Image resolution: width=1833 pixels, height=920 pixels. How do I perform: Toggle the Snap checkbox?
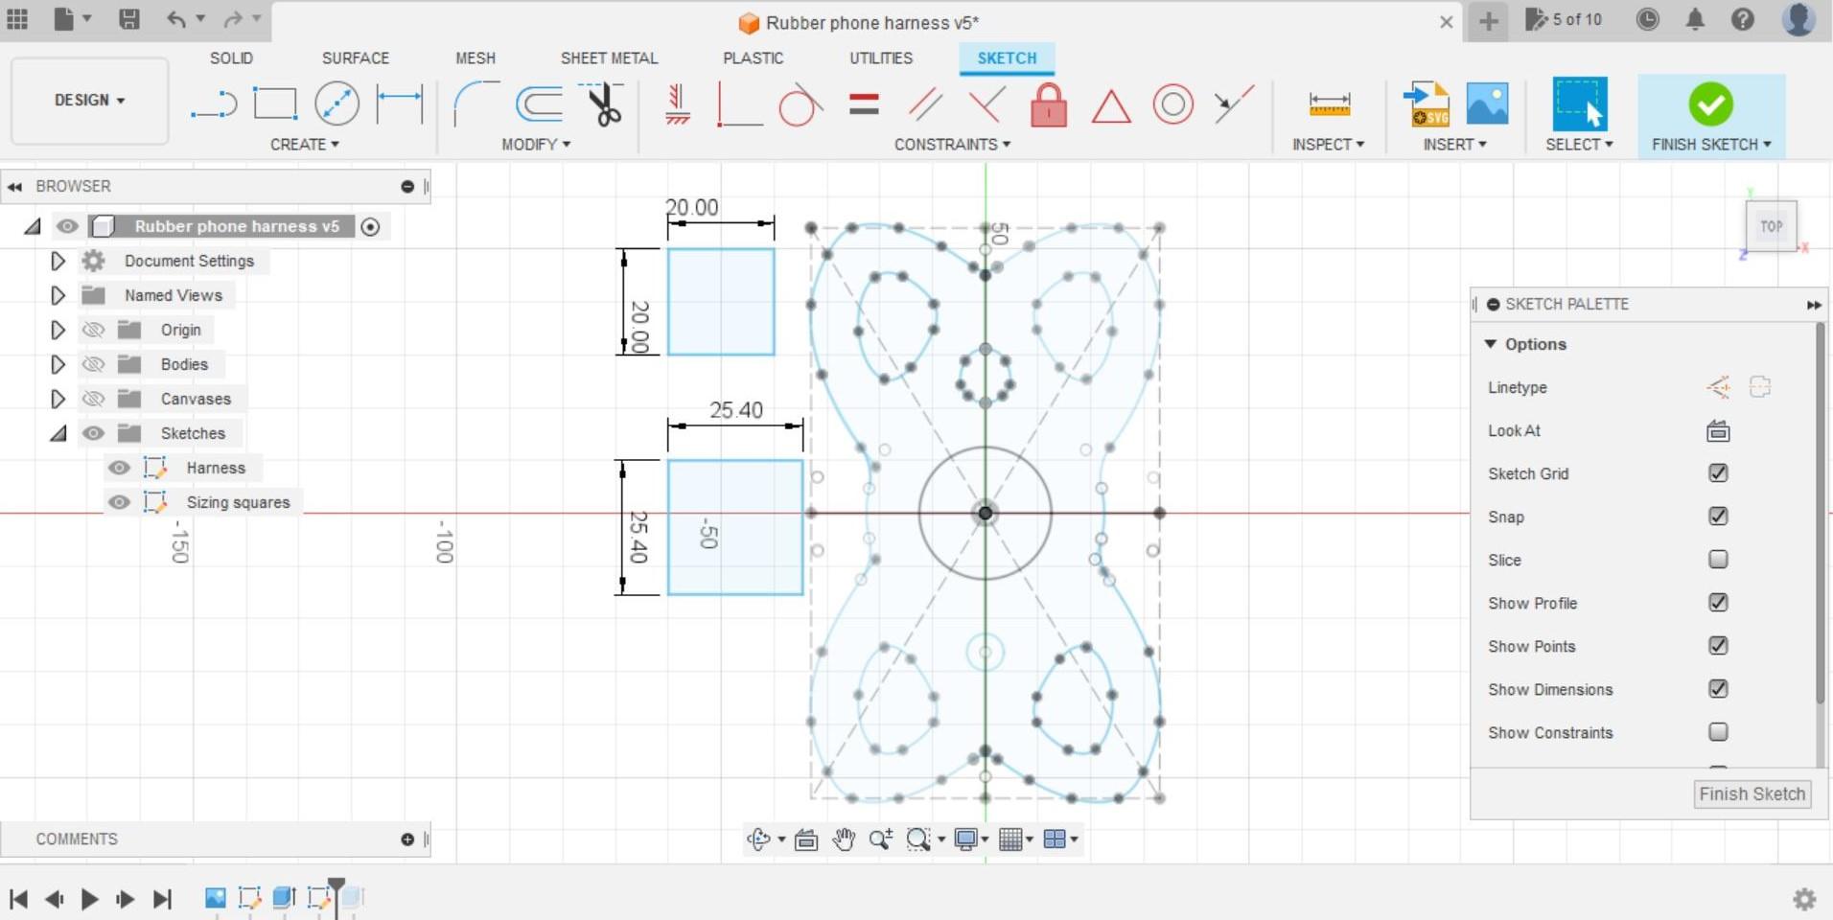click(x=1718, y=517)
